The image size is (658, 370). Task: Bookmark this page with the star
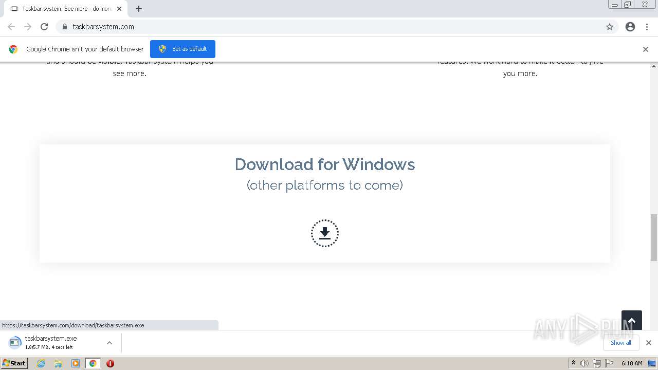point(610,27)
